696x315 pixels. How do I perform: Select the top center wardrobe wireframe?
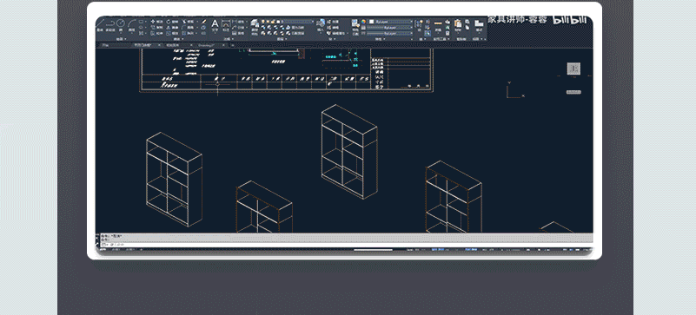point(349,152)
